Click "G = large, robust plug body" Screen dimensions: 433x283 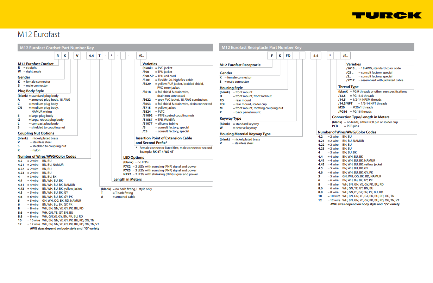(41, 120)
